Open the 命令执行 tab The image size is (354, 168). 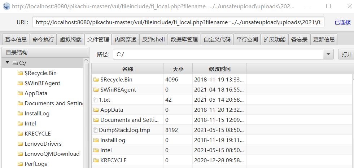(43, 39)
